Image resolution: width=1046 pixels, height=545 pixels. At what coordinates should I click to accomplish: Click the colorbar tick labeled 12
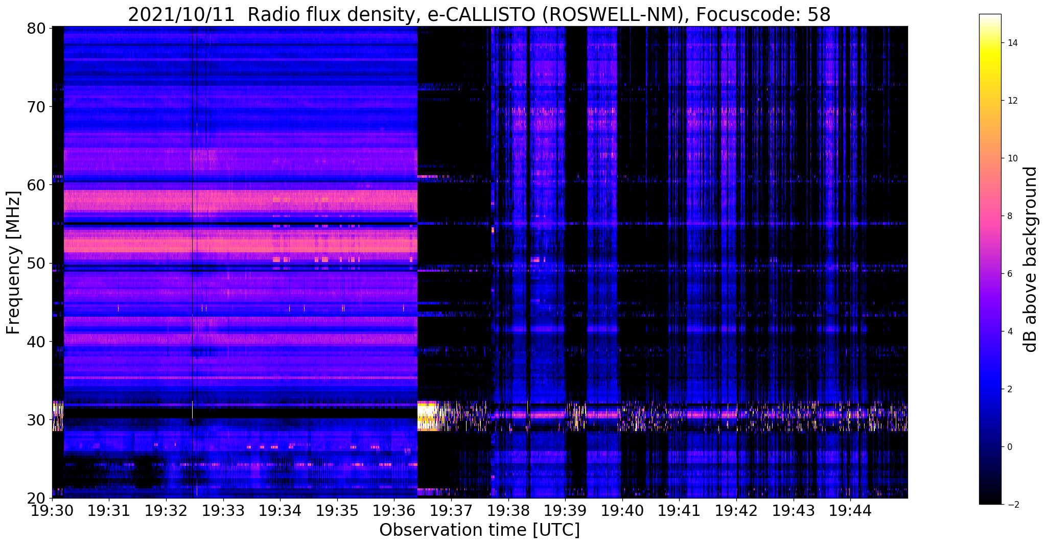(x=1012, y=101)
